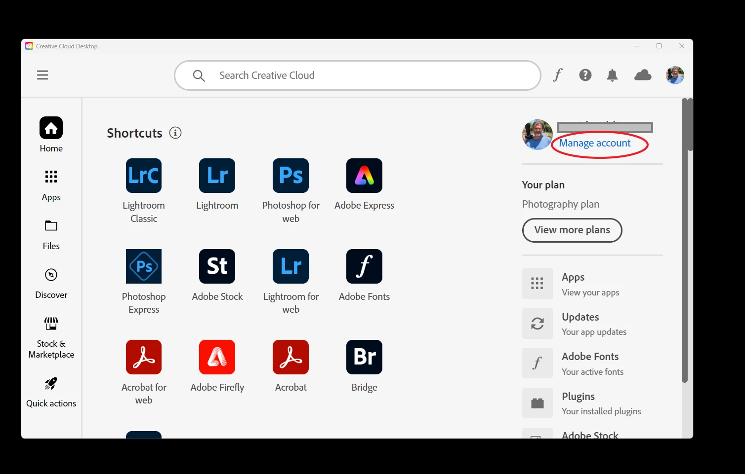The height and width of the screenshot is (474, 745).
Task: Click the Manage account link
Action: pos(595,143)
